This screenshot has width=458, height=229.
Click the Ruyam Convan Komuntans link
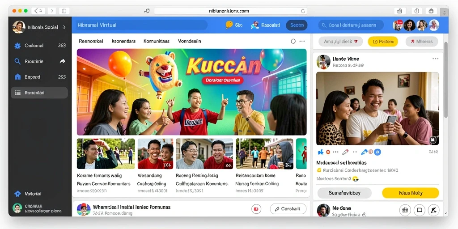[x=104, y=184]
